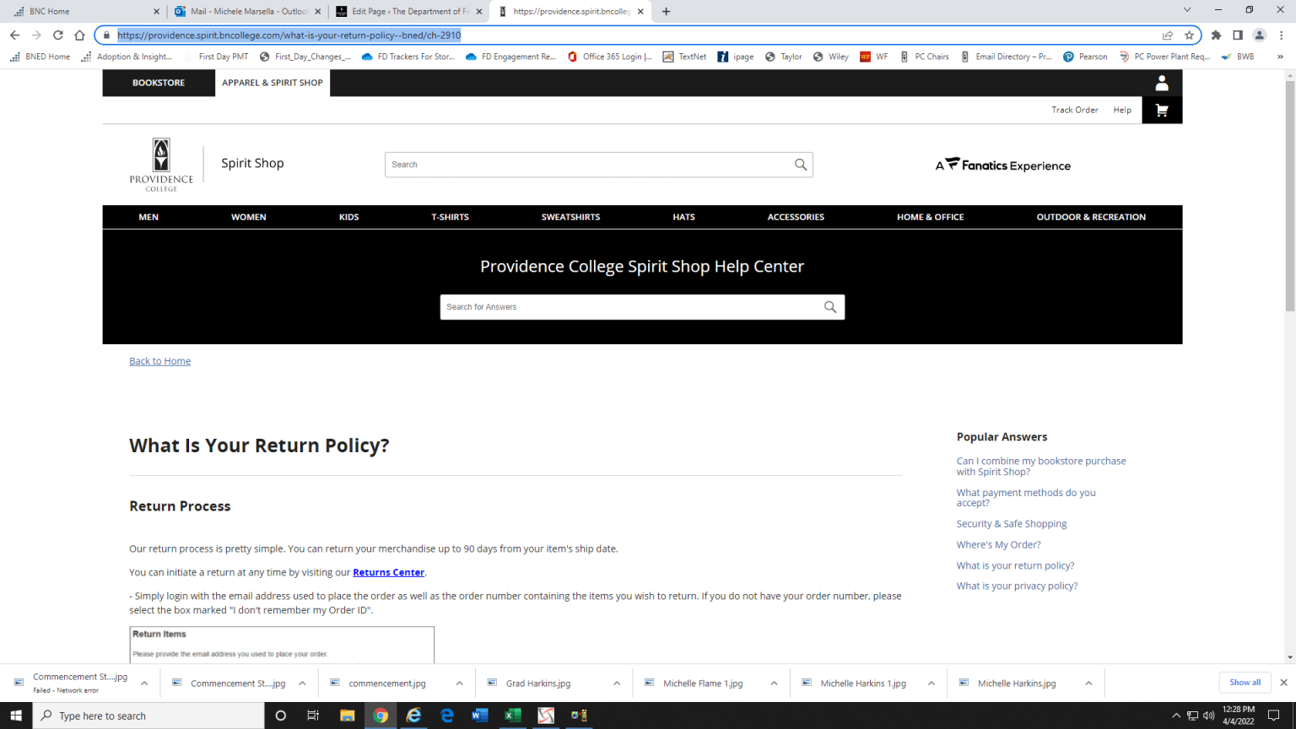Click the refresh icon in the browser toolbar
This screenshot has width=1296, height=729.
click(x=57, y=35)
